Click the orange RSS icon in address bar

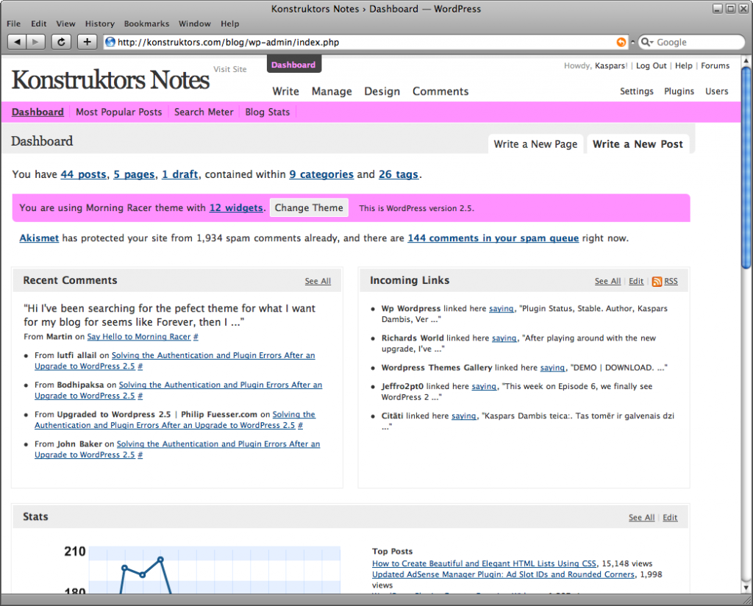click(x=621, y=43)
